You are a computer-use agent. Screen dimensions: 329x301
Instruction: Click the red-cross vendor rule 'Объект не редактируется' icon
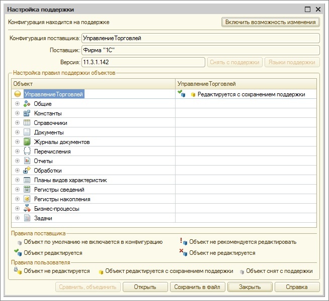point(184,252)
